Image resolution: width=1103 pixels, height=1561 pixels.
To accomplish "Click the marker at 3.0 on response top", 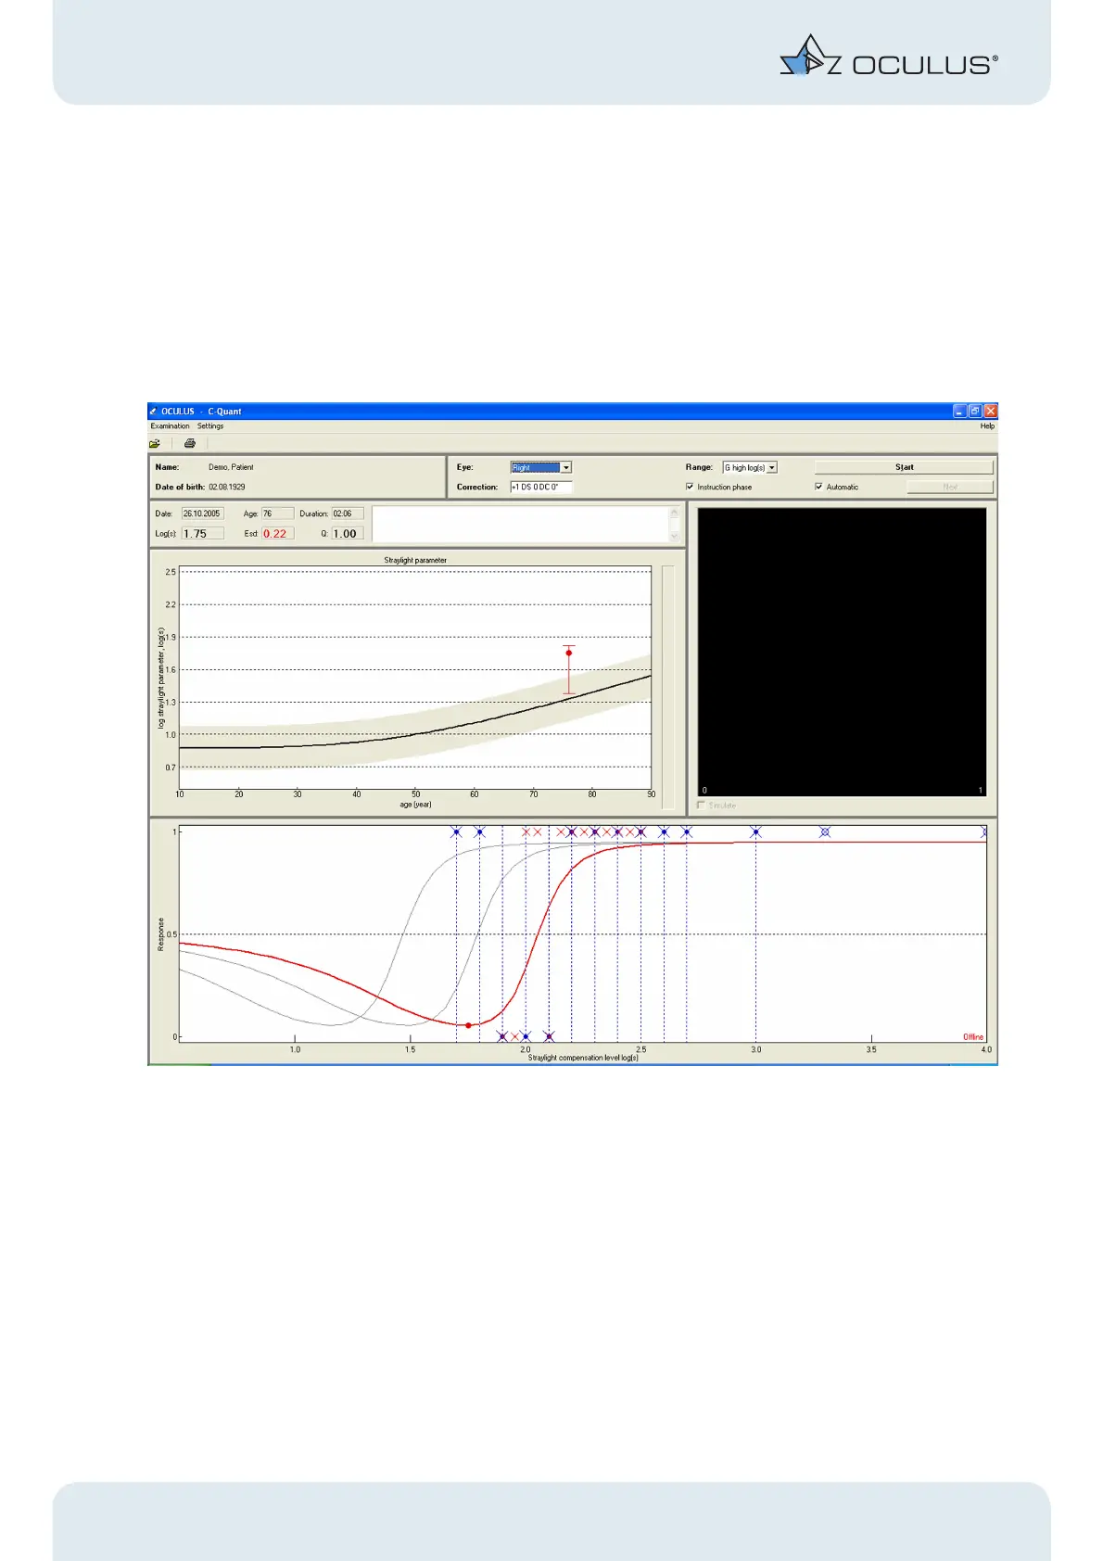I will pos(755,832).
